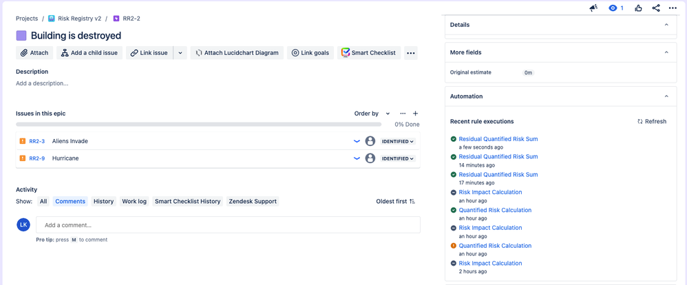The height and width of the screenshot is (285, 687).
Task: Click the epic progress bar
Action: coord(198,125)
